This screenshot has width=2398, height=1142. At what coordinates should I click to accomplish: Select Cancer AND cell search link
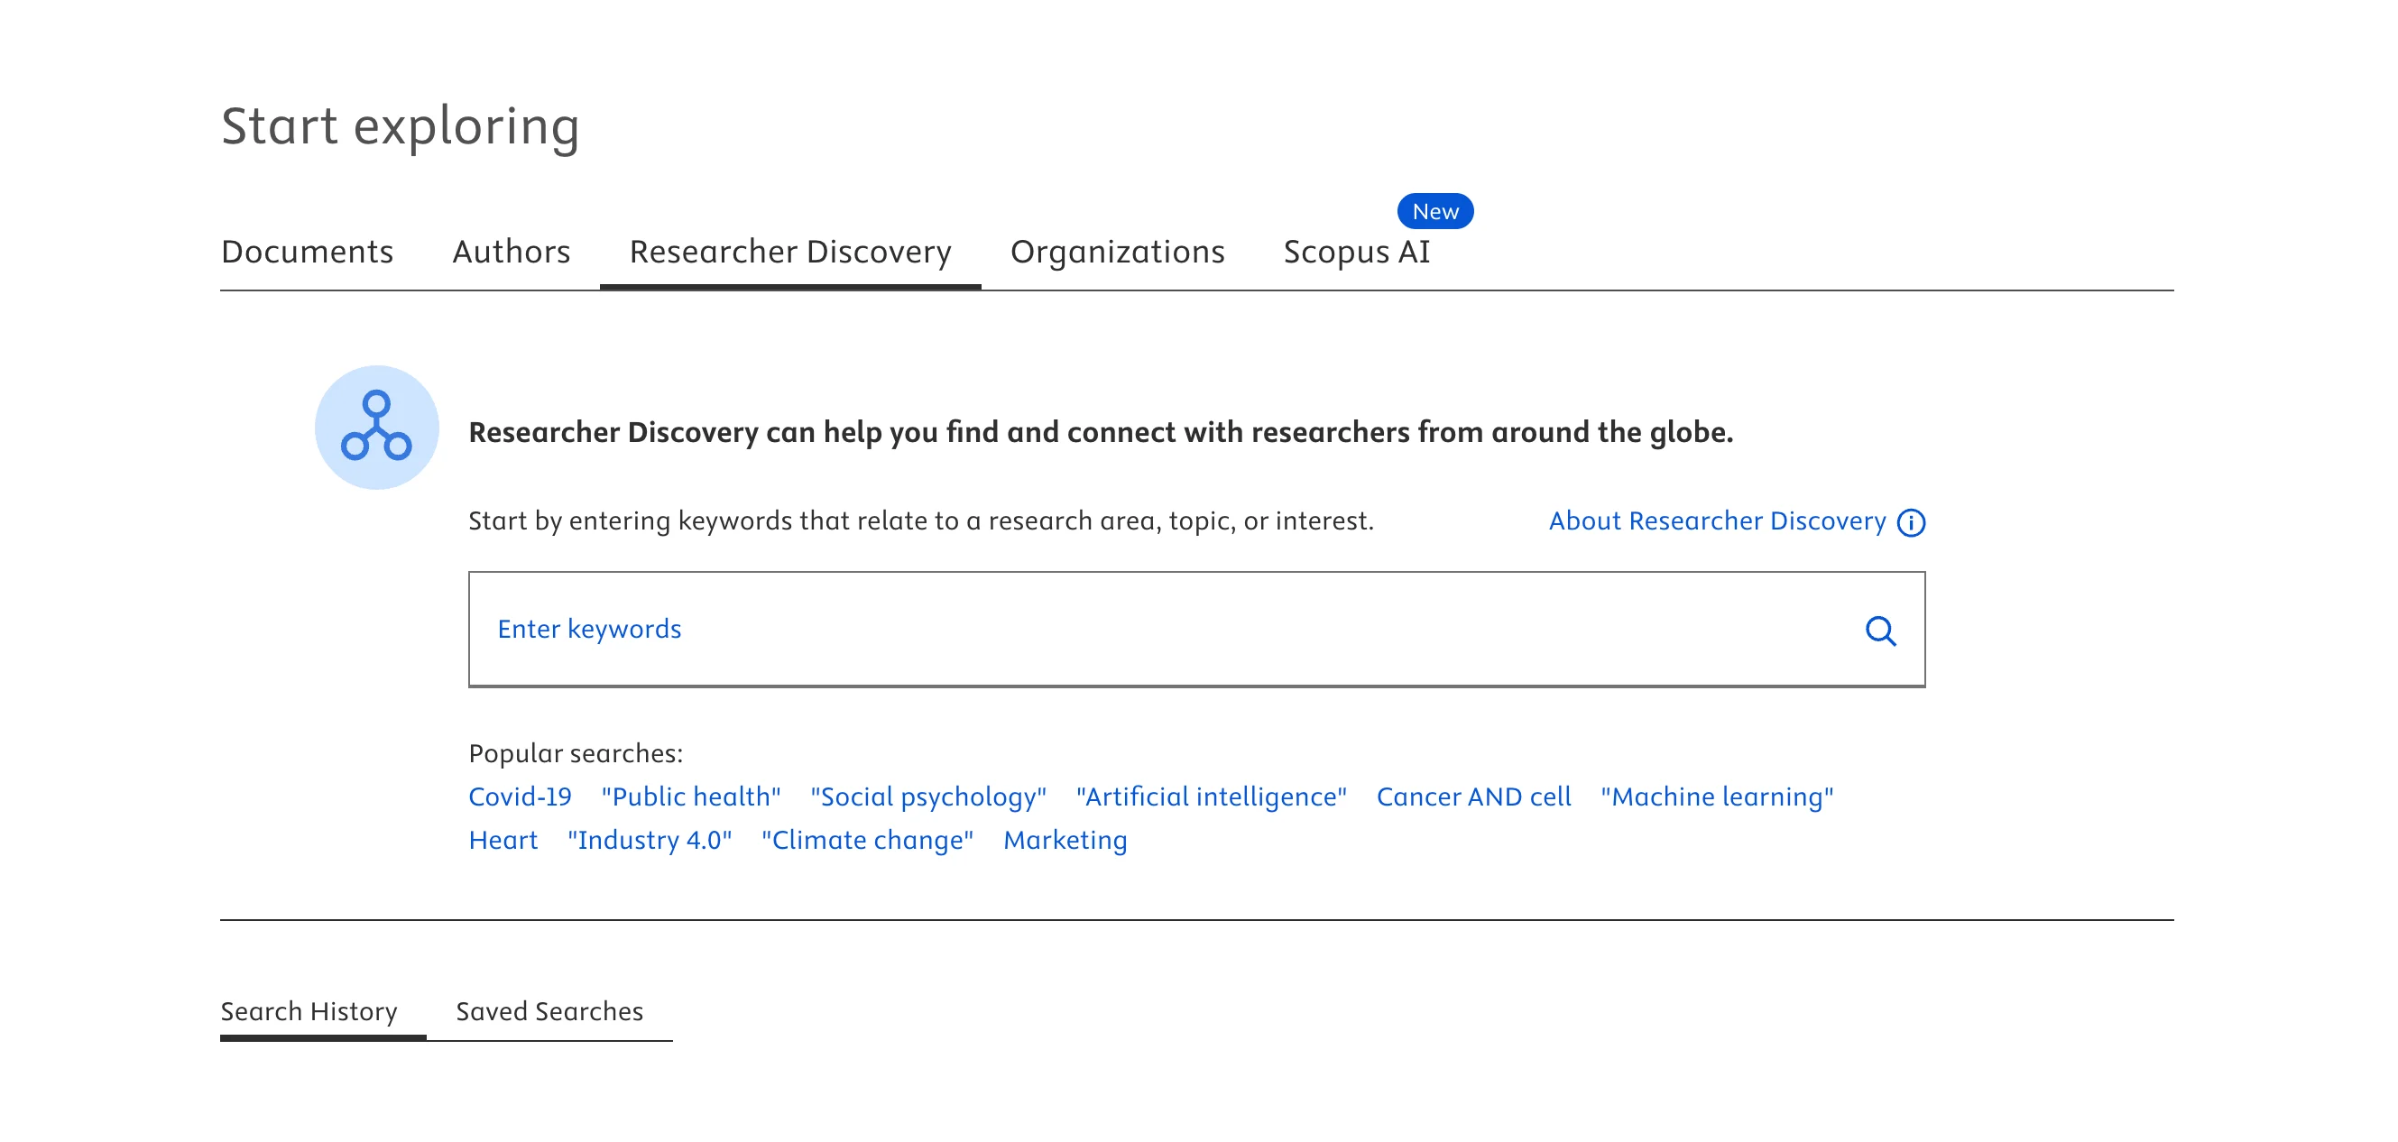click(1472, 797)
